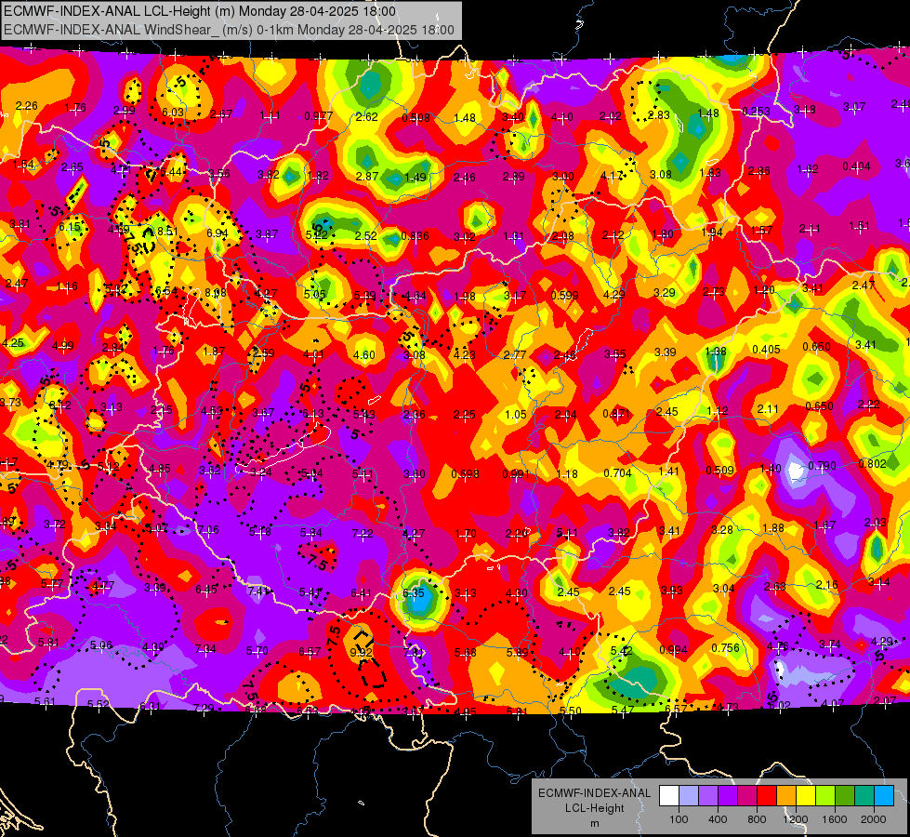Click the wind shear value 2.62

pyautogui.click(x=367, y=117)
